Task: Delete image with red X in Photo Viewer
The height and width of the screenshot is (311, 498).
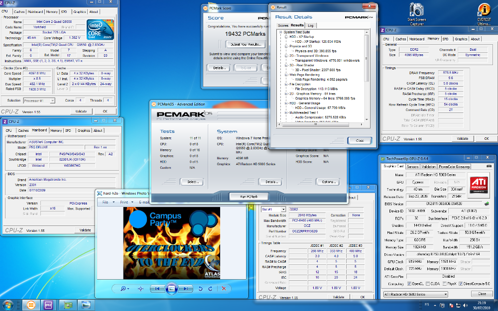Action: [224, 289]
